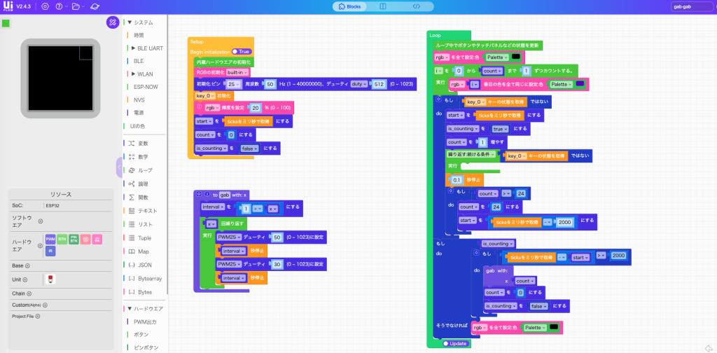
Task: Switch to the code view tab
Action: 416,6
